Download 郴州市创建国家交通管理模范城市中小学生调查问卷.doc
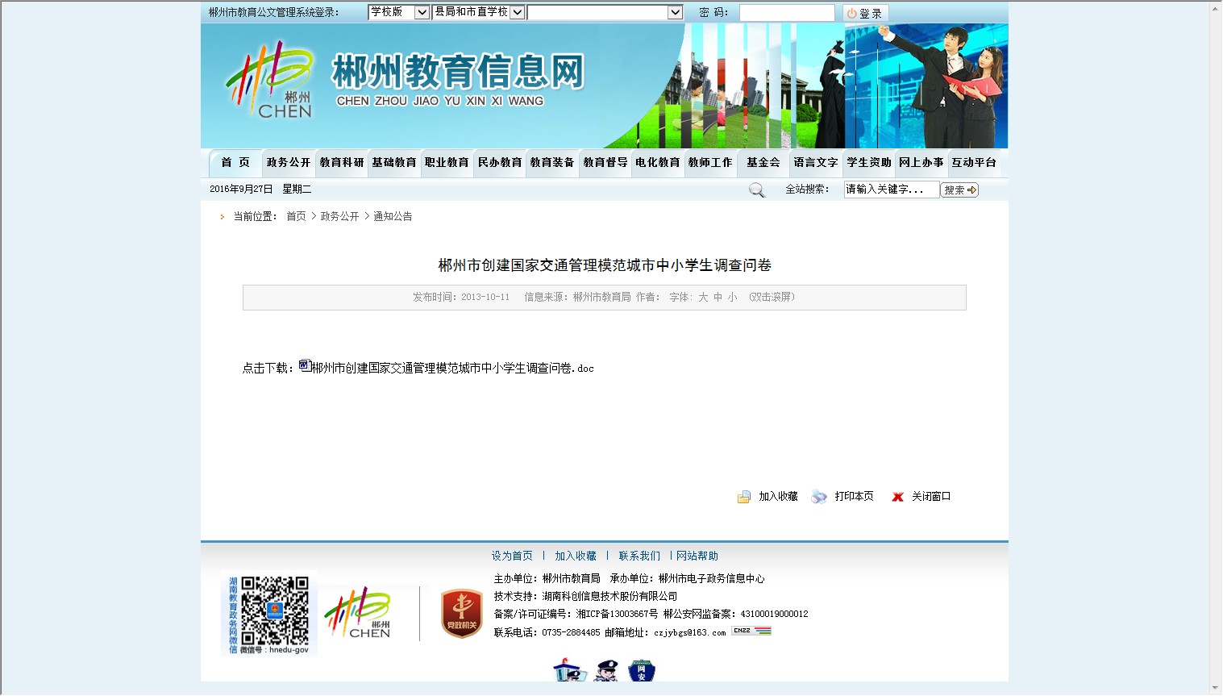 452,368
